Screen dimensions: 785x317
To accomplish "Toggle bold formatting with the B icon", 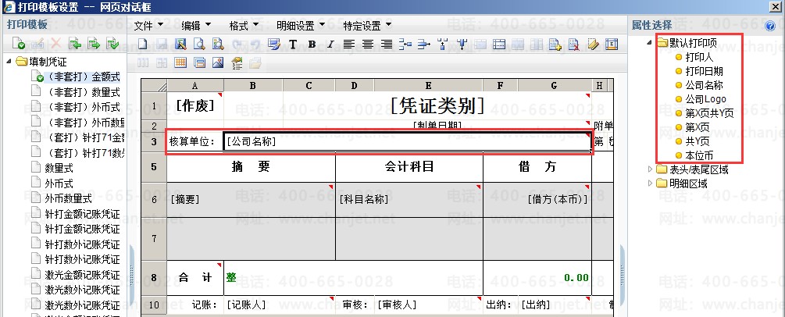I will click(x=312, y=45).
